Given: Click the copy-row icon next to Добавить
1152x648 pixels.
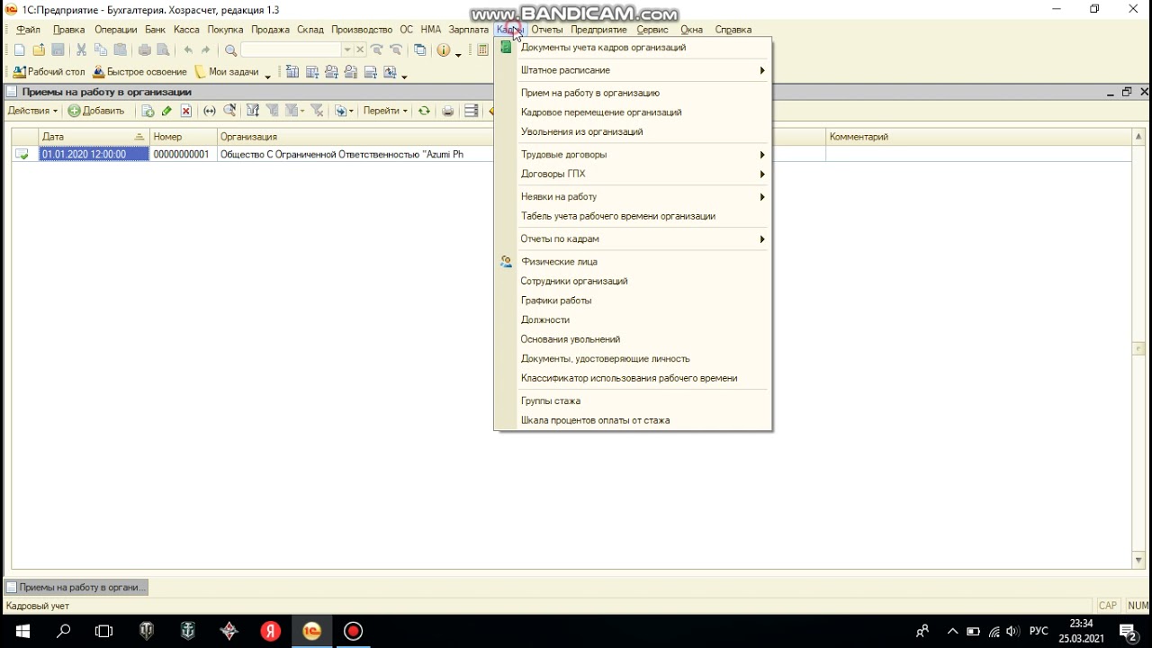Looking at the screenshot, I should 148,111.
